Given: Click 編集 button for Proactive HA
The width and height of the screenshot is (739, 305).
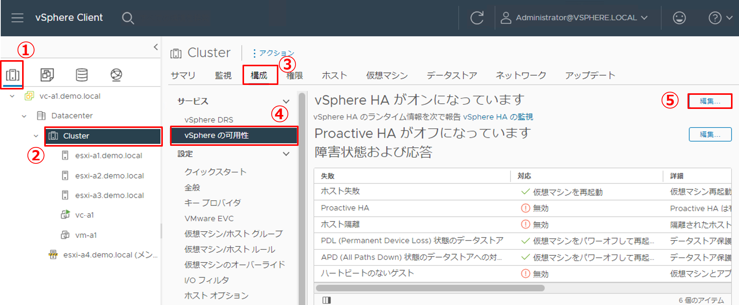Looking at the screenshot, I should click(710, 134).
